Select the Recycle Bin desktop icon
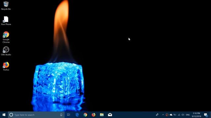 tap(6, 6)
